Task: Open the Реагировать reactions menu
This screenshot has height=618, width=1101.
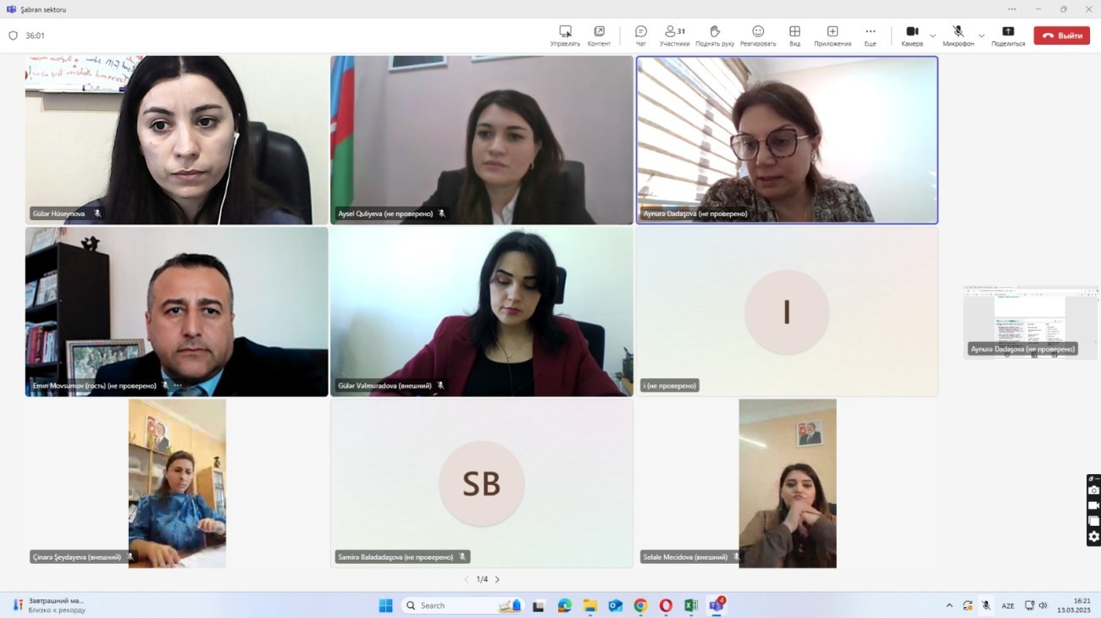Action: 758,36
